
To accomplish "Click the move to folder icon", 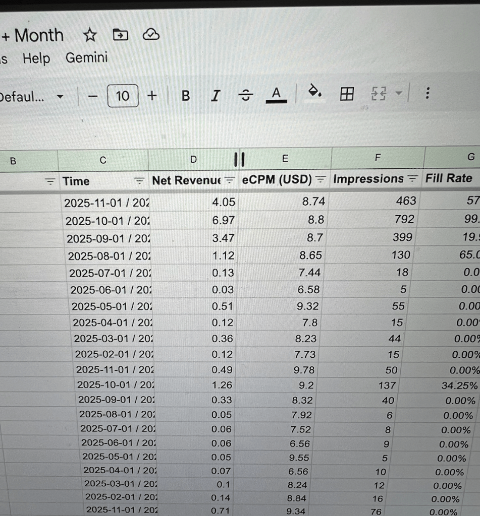I will click(x=120, y=35).
